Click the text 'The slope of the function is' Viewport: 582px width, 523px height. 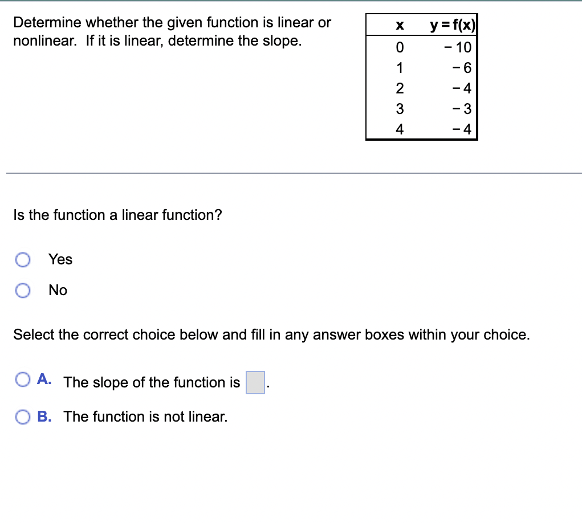click(x=152, y=382)
